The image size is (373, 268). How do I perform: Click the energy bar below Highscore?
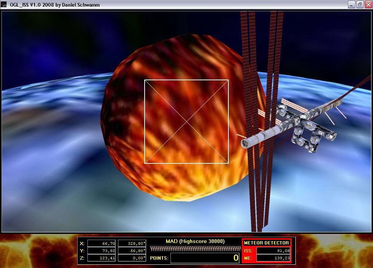(195, 249)
